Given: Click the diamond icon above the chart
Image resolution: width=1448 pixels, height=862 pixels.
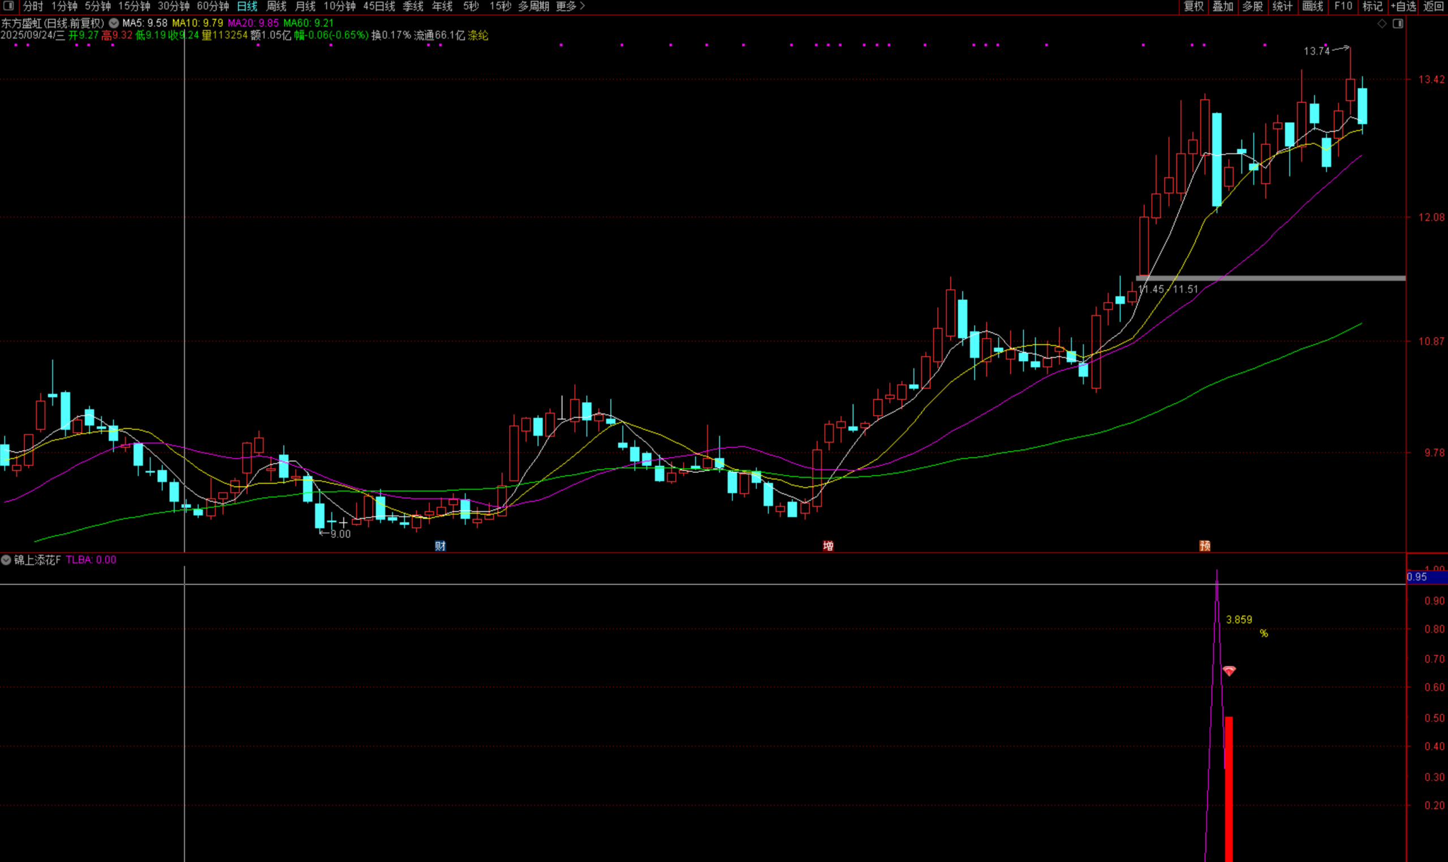Looking at the screenshot, I should coord(1382,24).
